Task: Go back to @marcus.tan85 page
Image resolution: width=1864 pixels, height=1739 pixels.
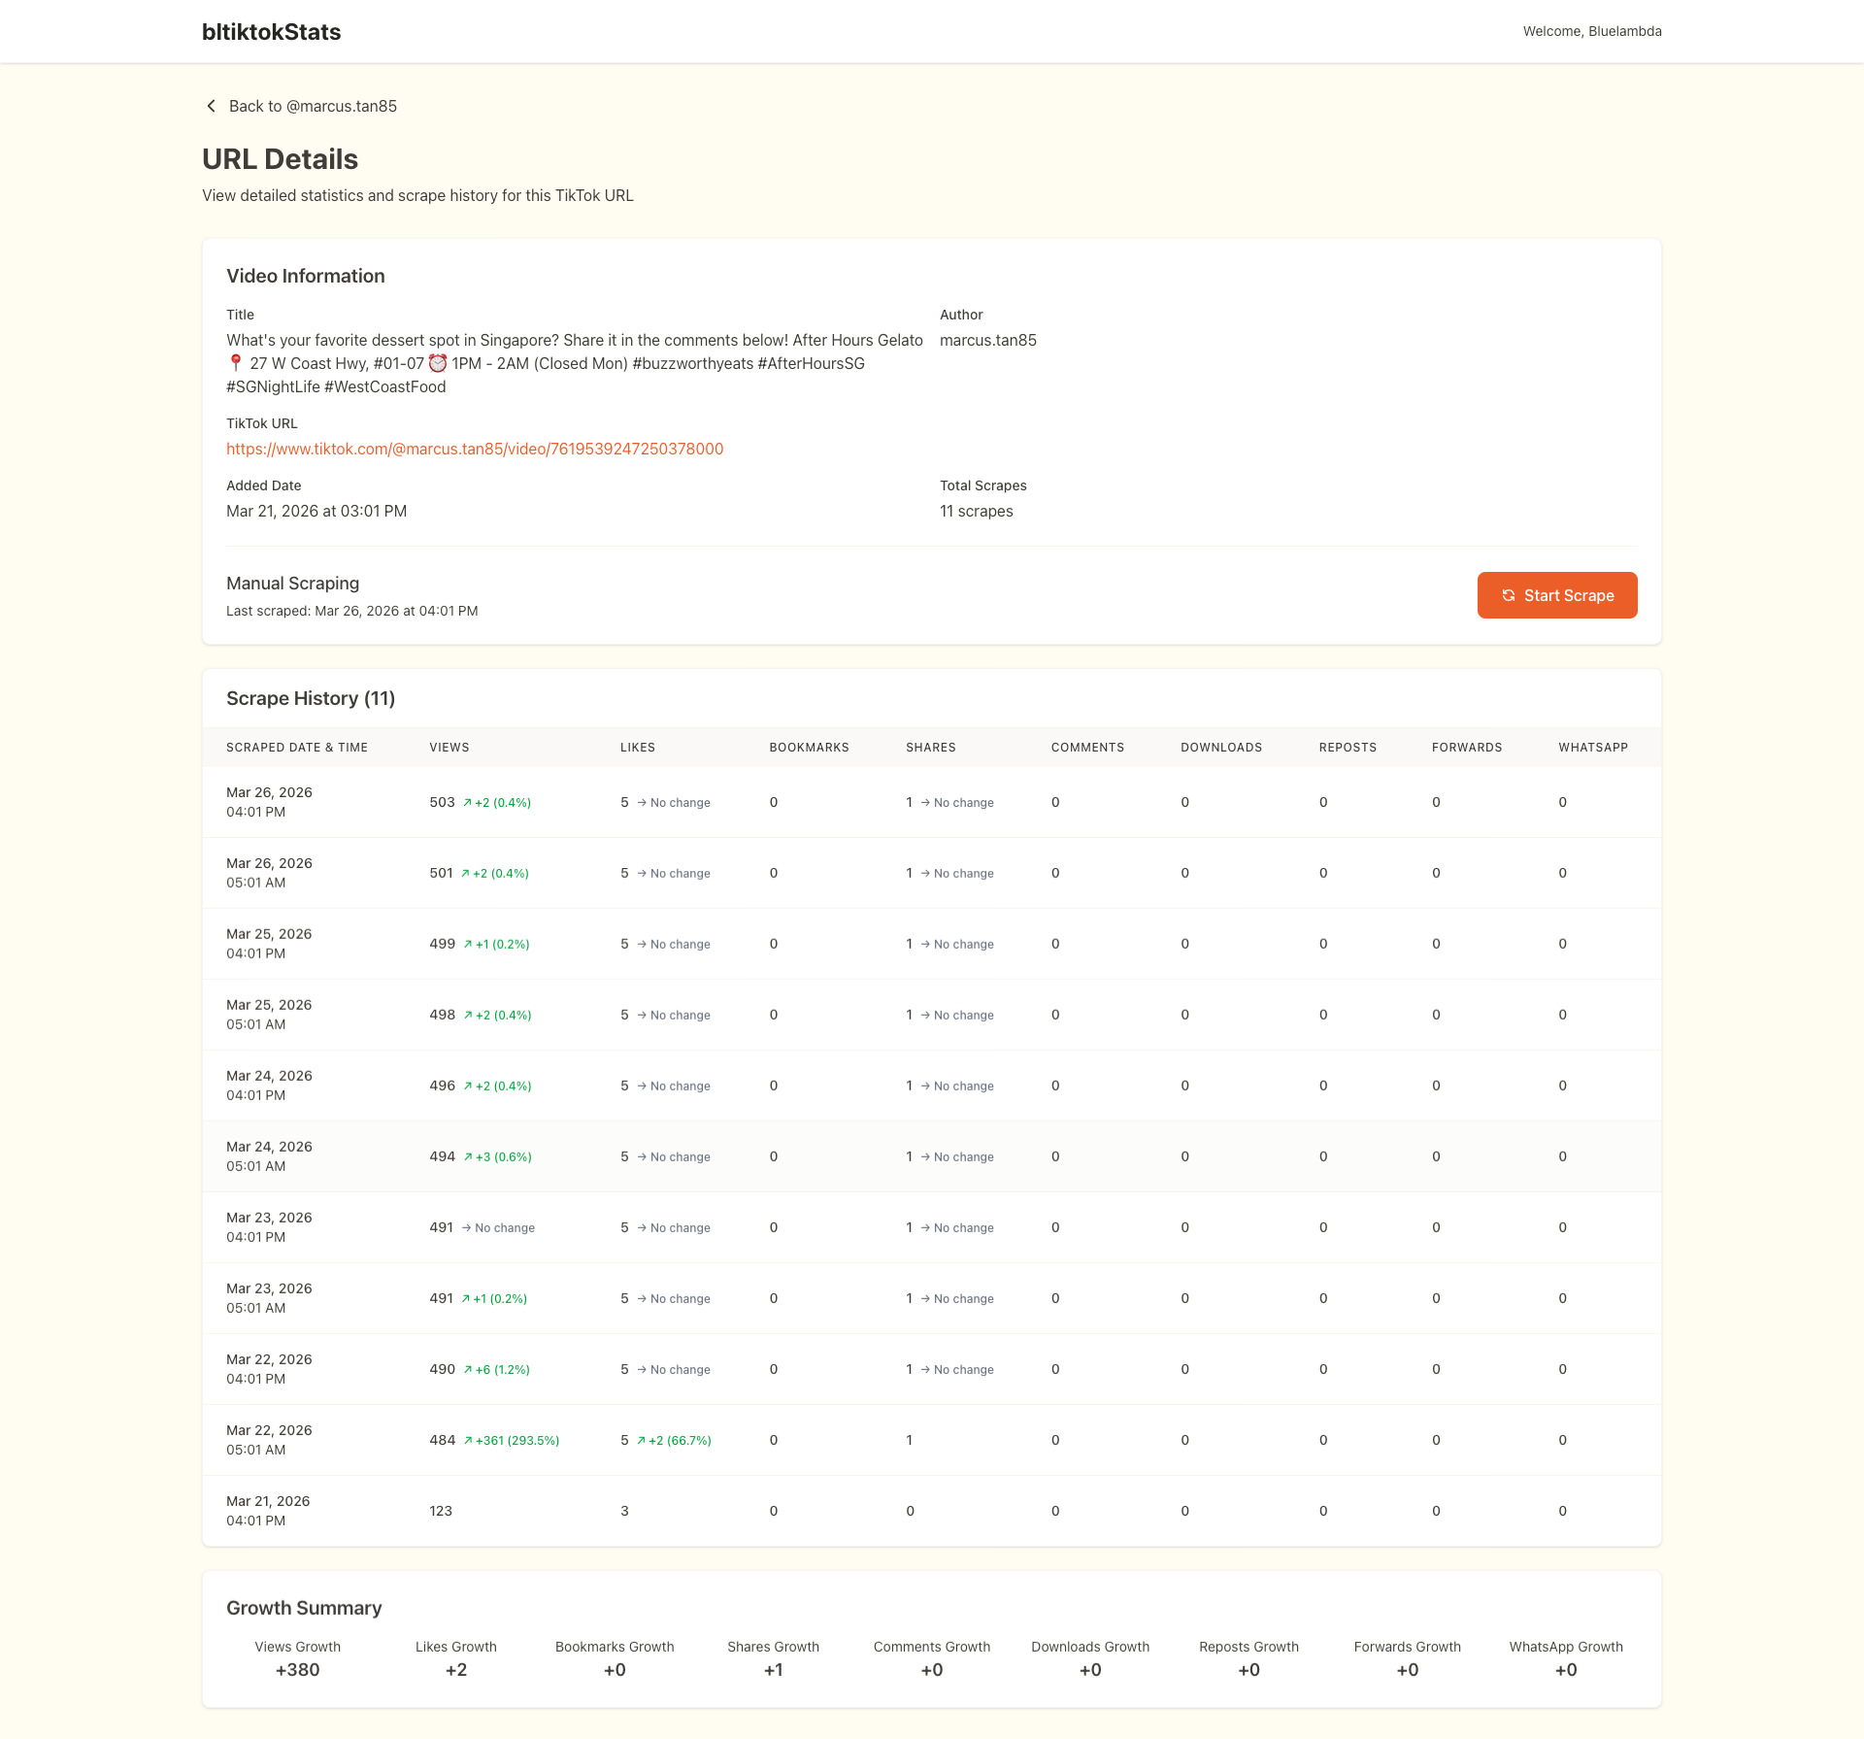Action: pyautogui.click(x=312, y=106)
